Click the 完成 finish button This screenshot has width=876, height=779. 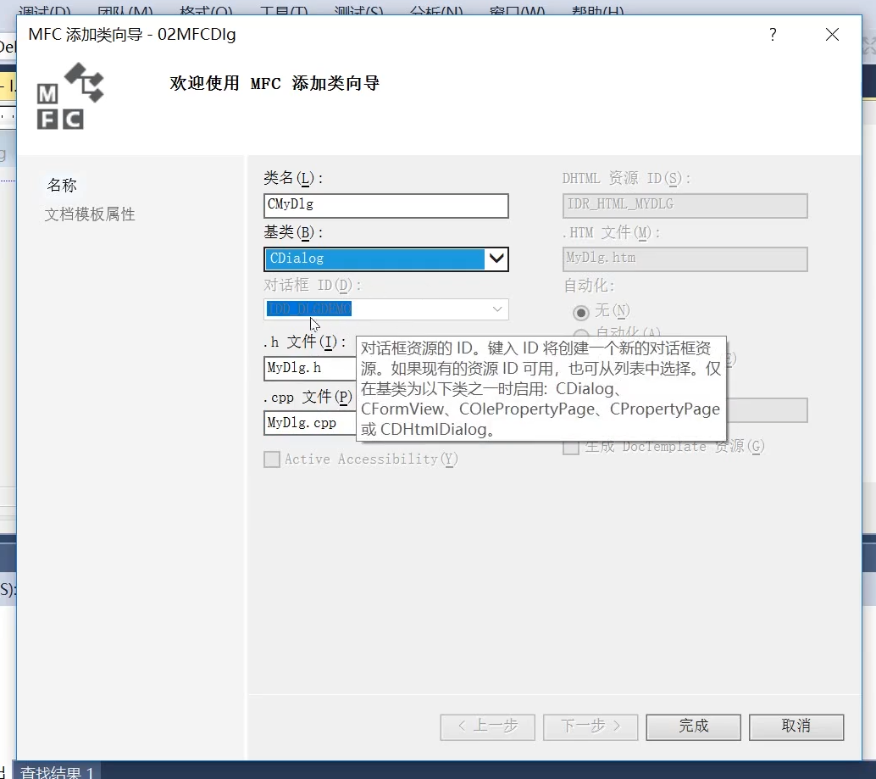pos(693,727)
